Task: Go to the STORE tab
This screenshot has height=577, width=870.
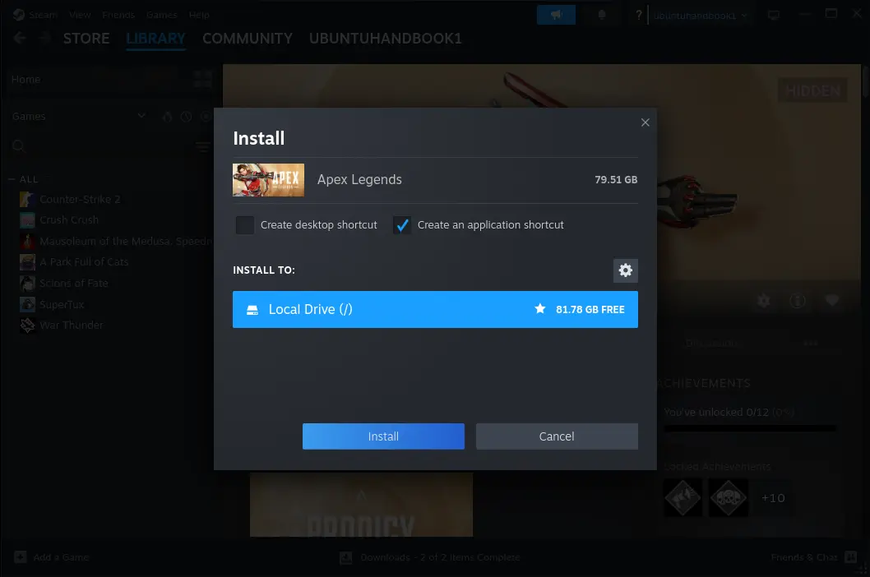Action: [86, 39]
